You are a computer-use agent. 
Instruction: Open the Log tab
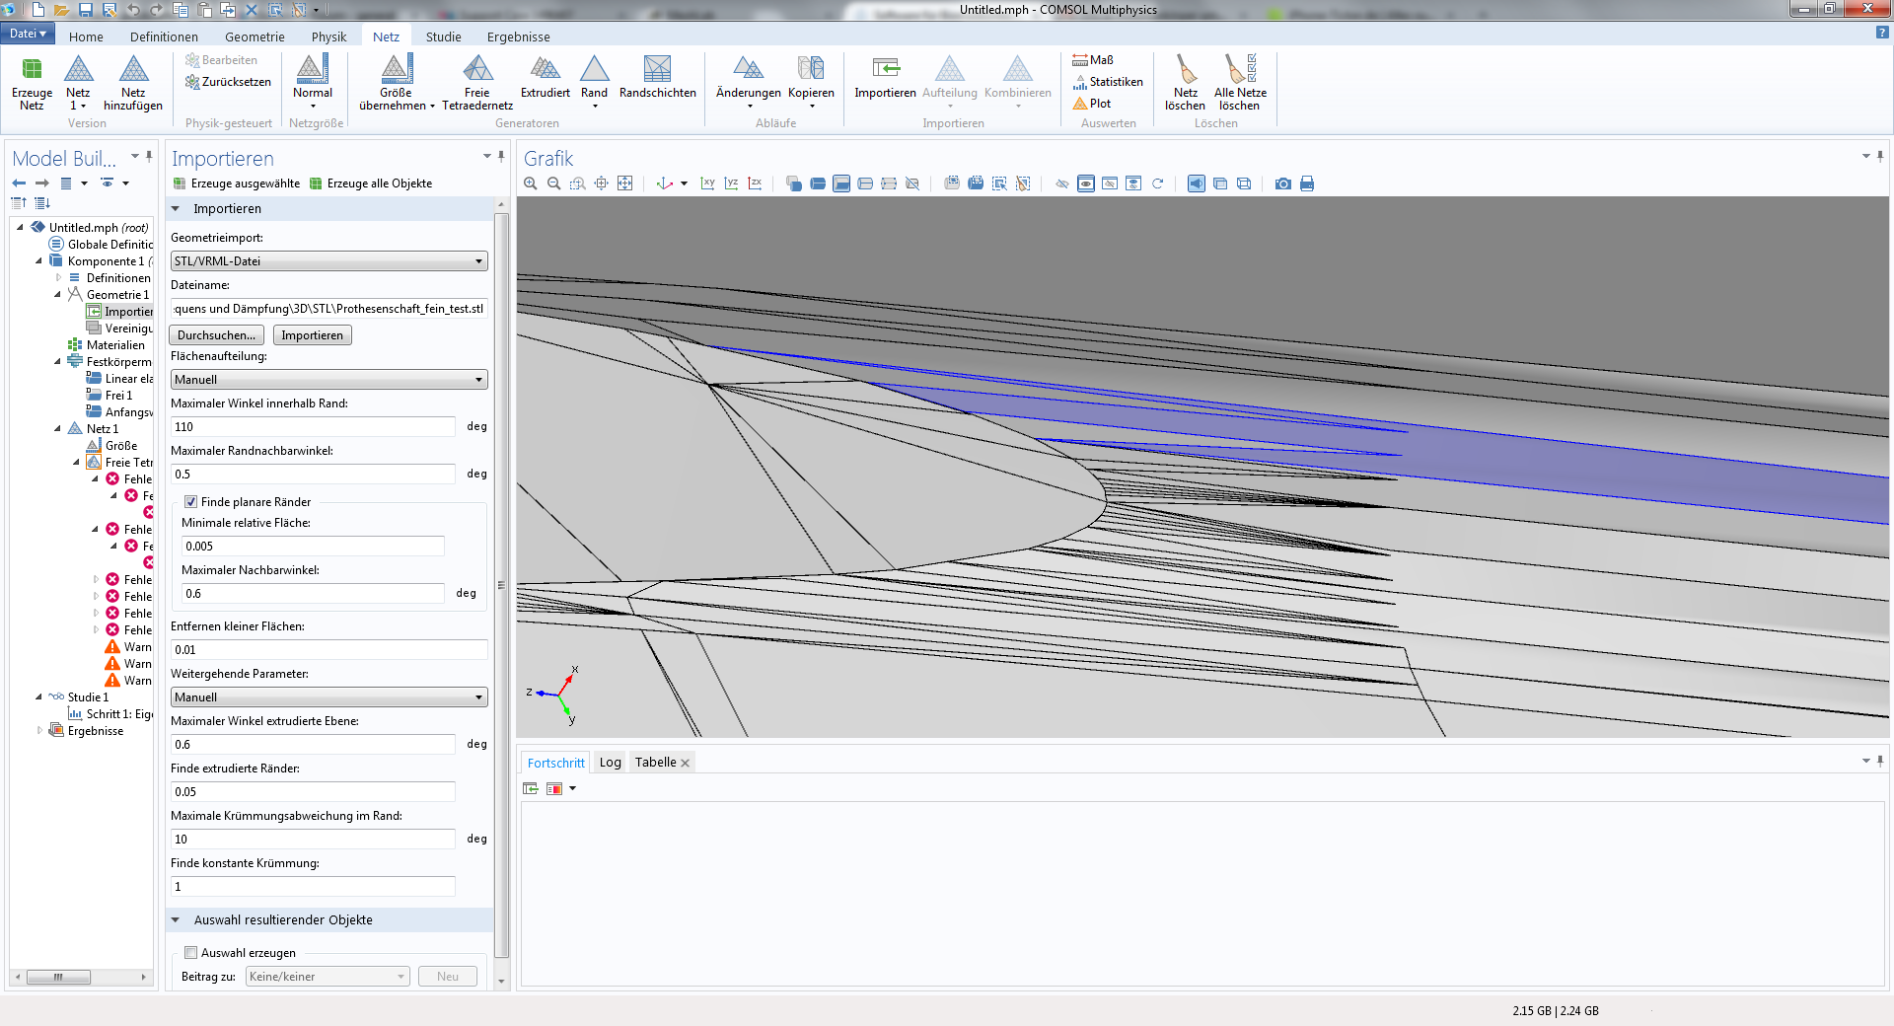[610, 763]
